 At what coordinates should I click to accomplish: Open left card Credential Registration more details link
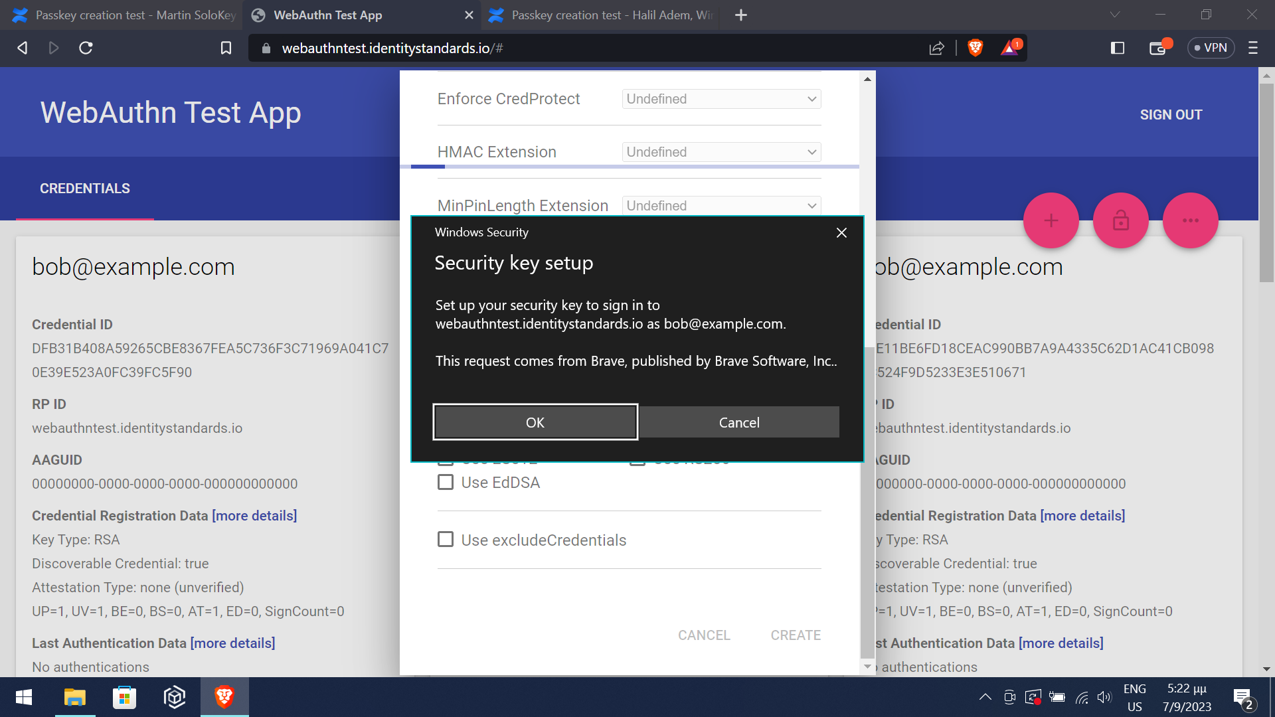pyautogui.click(x=254, y=516)
